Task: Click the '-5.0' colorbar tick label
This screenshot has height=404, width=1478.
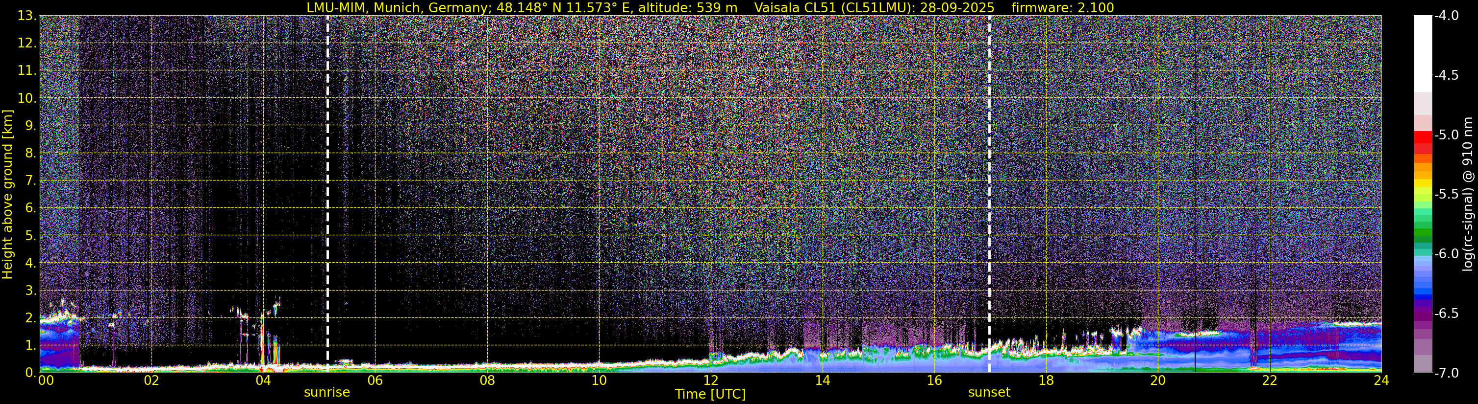Action: click(x=1447, y=135)
